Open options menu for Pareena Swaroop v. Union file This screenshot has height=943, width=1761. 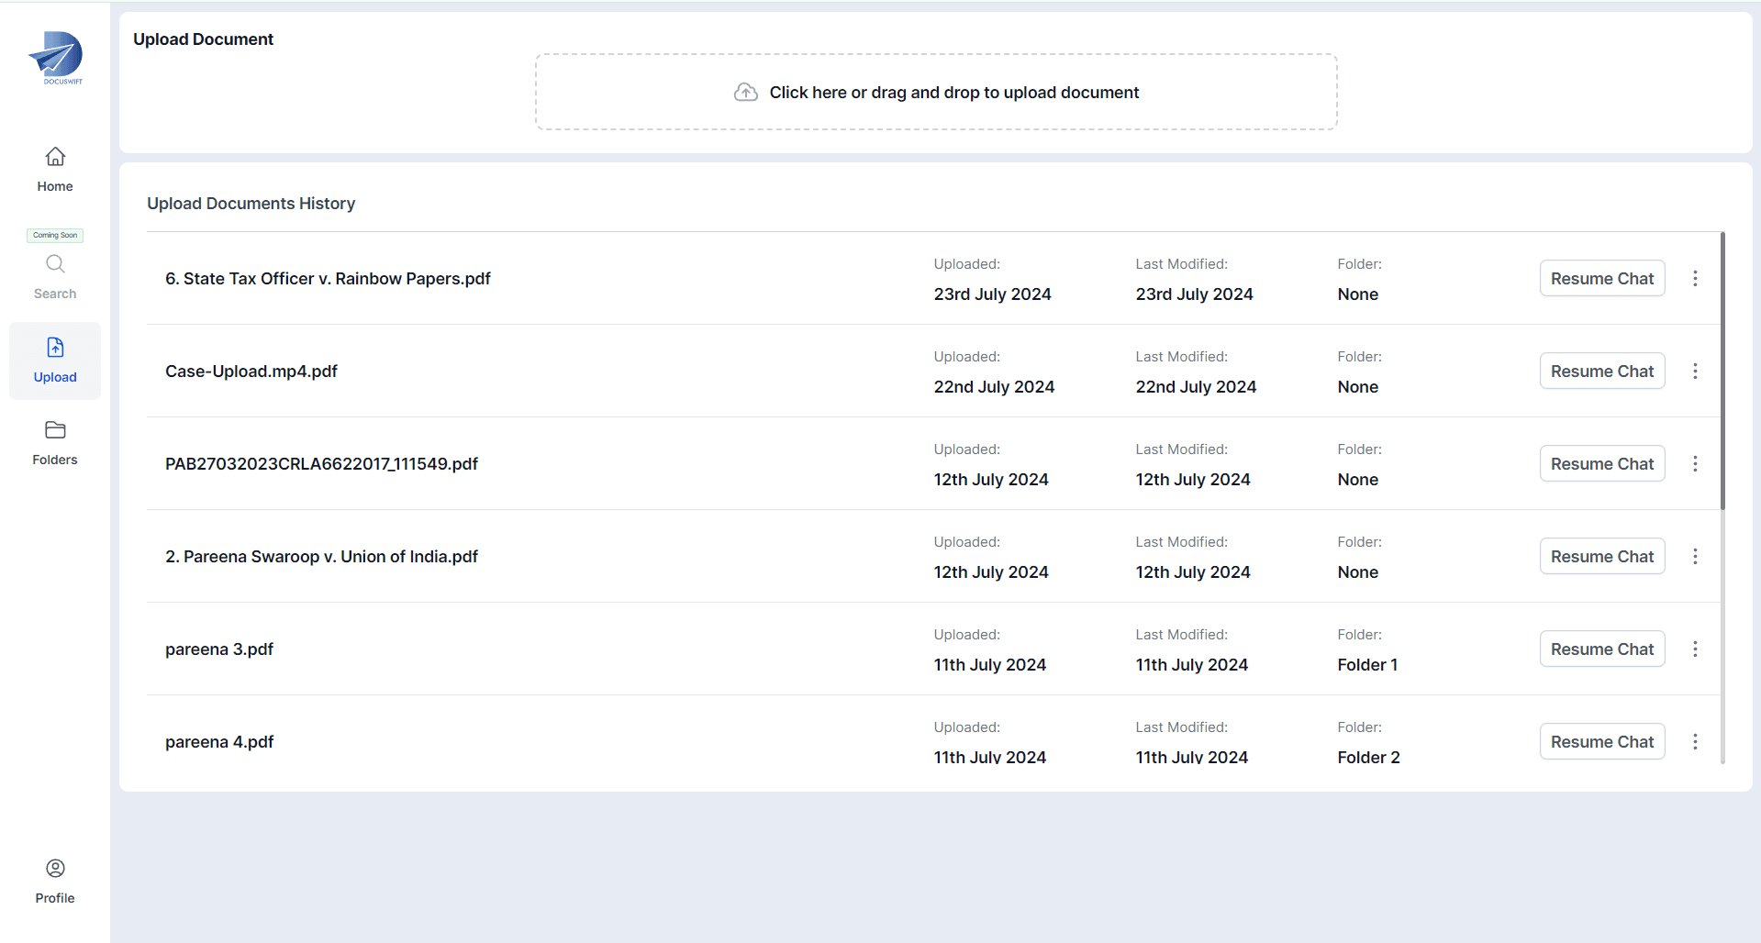click(1695, 556)
